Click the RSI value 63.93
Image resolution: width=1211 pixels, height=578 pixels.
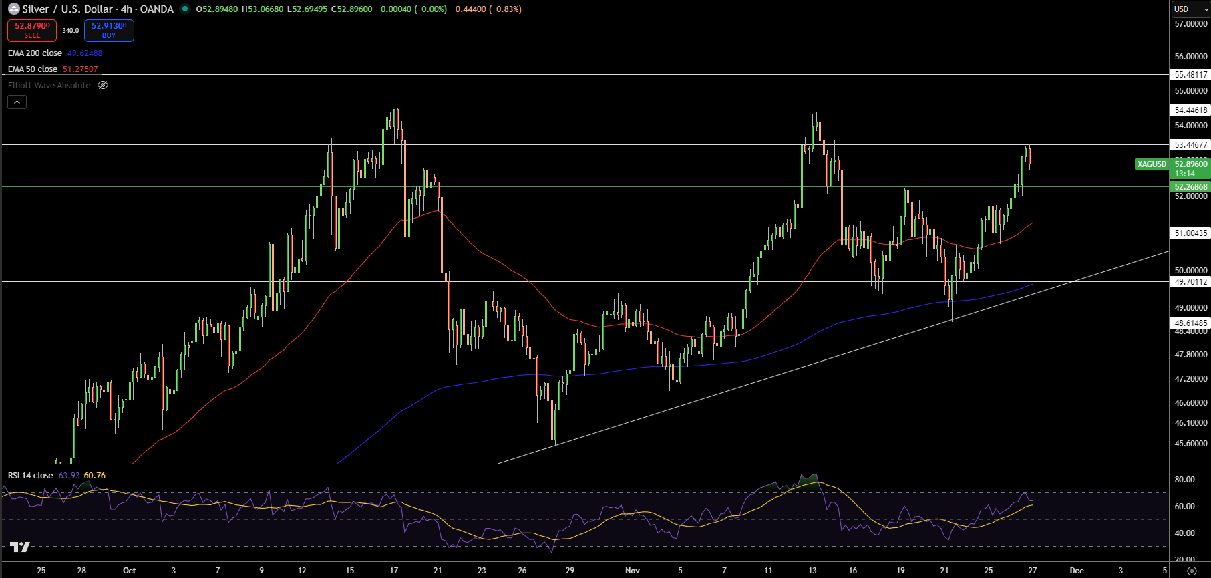[x=69, y=476]
